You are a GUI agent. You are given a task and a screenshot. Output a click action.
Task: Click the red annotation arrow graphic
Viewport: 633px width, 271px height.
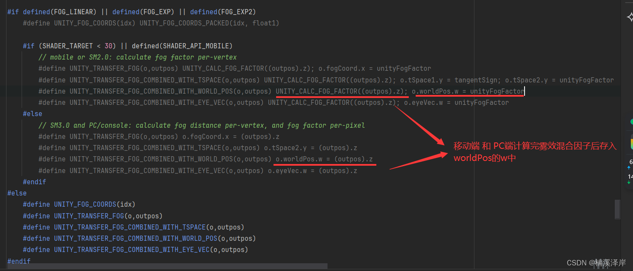click(x=419, y=125)
